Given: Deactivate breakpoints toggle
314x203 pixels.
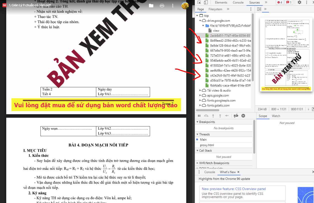Looking at the screenshot, I should [x=236, y=116].
